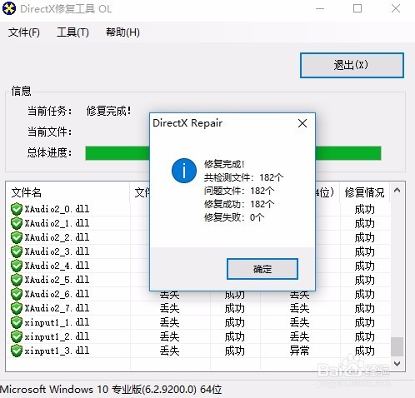Click the green shield icon beside XAudio2_3.dll
Screen dimensions: 415x398
click(17, 251)
